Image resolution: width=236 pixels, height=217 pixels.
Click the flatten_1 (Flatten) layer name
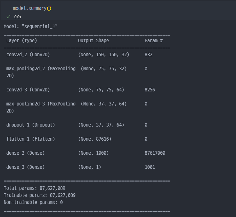click(30, 139)
